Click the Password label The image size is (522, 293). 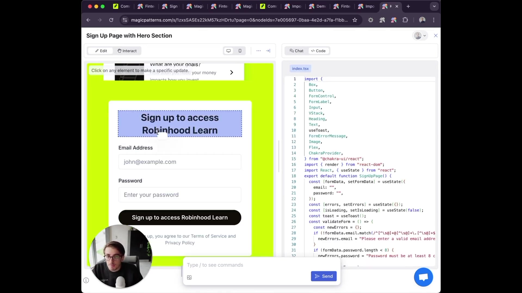click(130, 181)
